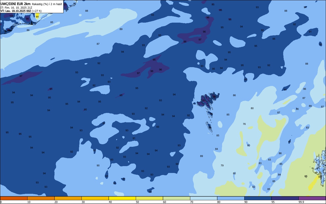
Task: Click the 0–10 dark orange legend swatch
Action: (14, 198)
